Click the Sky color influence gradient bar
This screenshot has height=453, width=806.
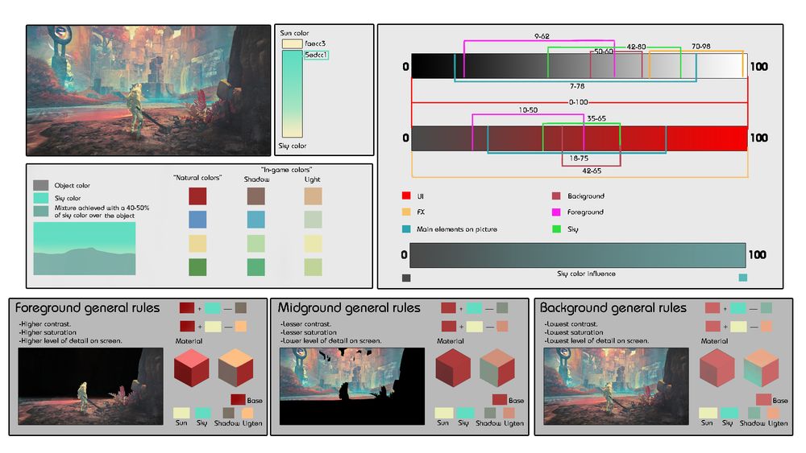point(577,256)
